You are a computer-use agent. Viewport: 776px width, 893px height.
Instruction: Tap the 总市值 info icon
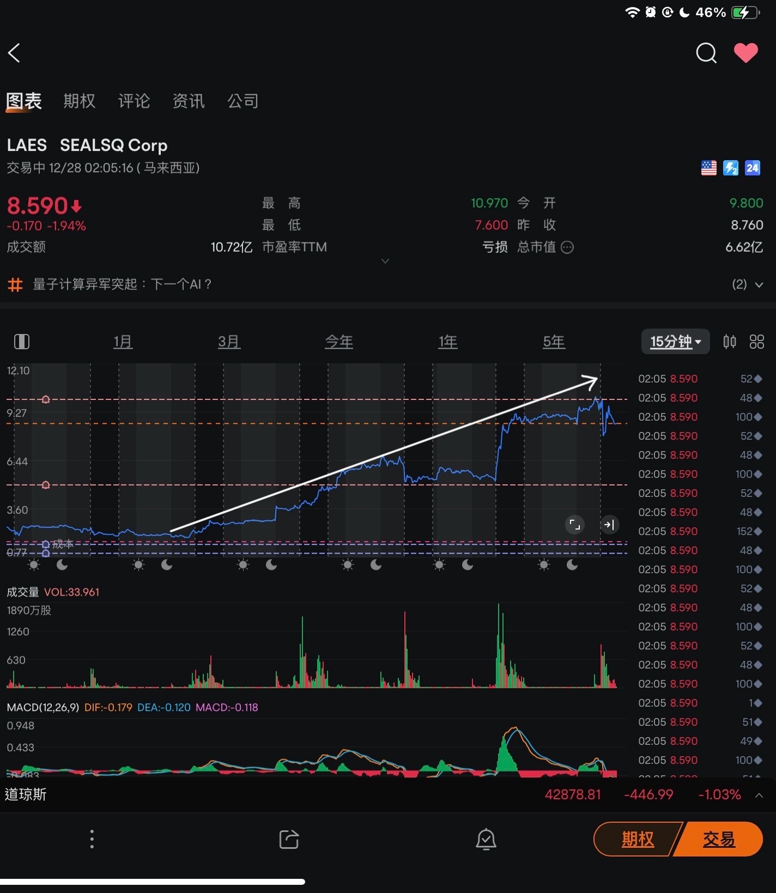pos(567,247)
